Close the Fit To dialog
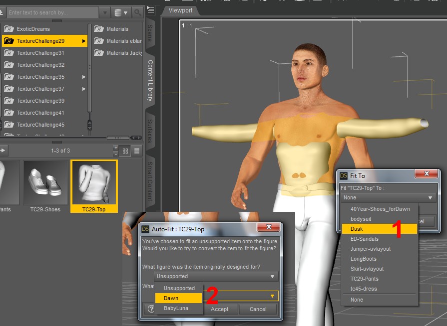The image size is (447, 326). (x=426, y=173)
